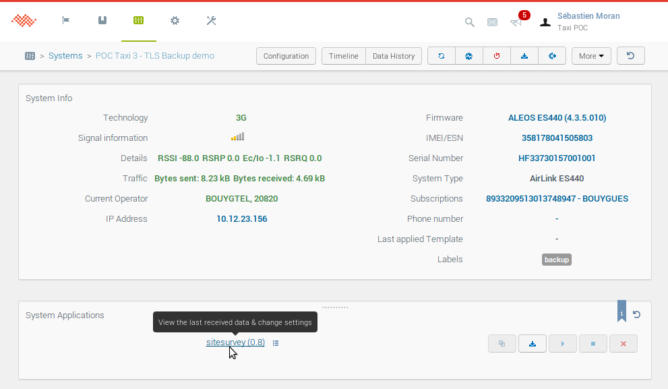The image size is (668, 389).
Task: Open the gear Configure section icon
Action: [x=175, y=20]
